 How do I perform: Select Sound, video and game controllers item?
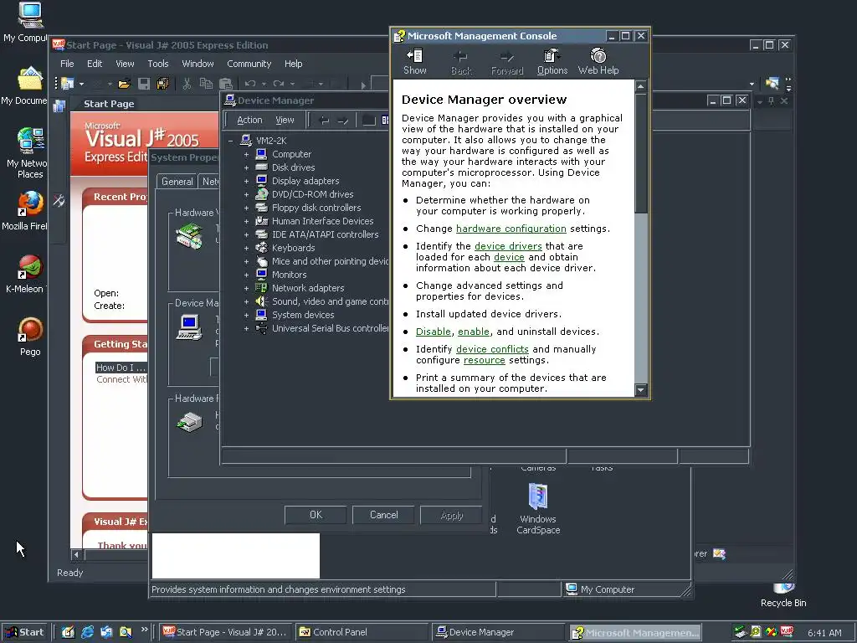[x=330, y=301]
